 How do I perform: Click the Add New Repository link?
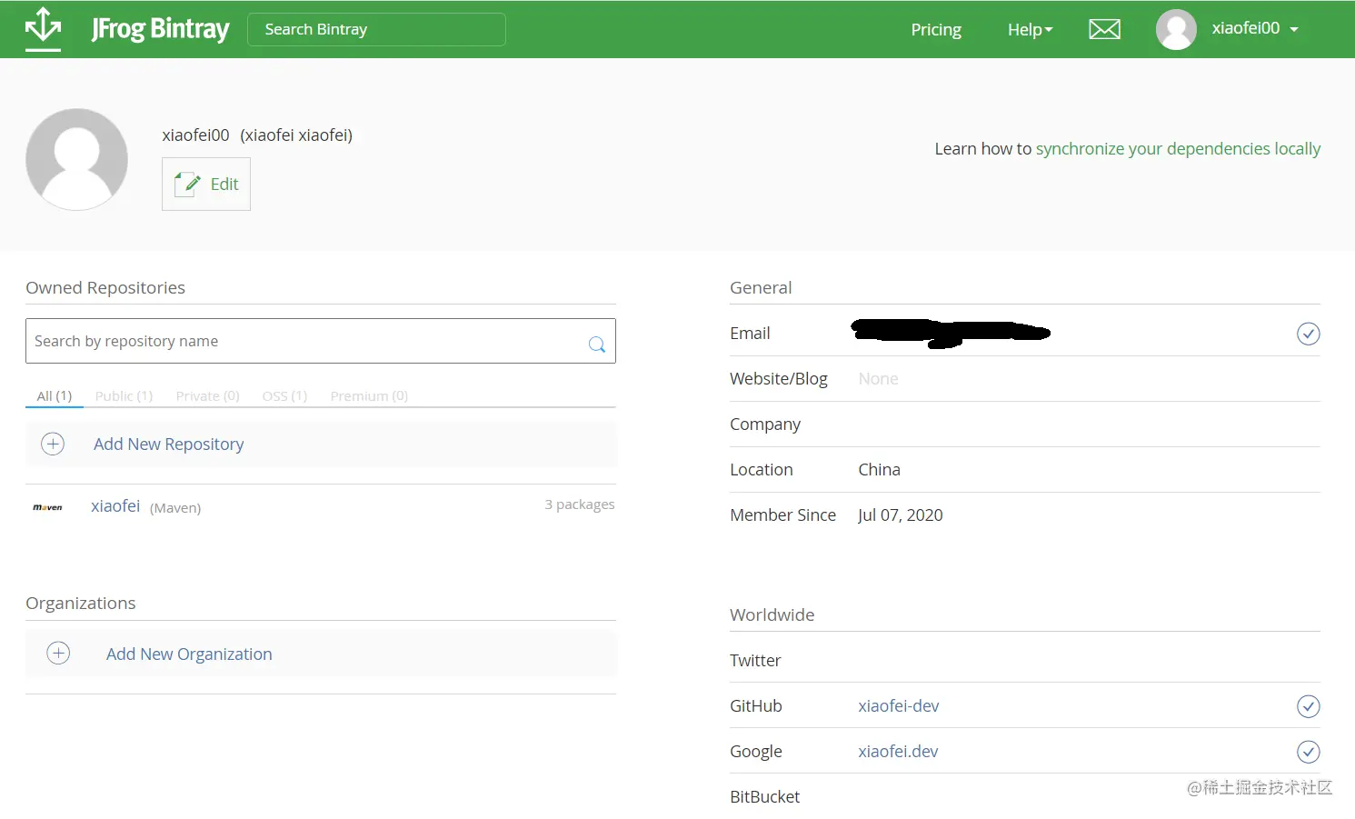[168, 444]
